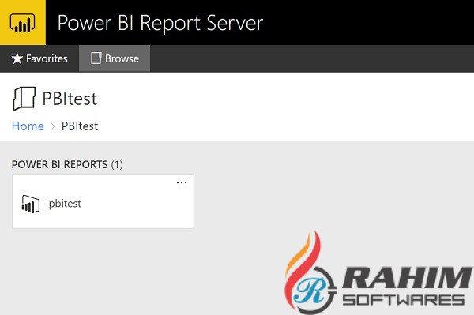474x315 pixels.
Task: Click the PBItest folder icon beside title
Action: (24, 99)
